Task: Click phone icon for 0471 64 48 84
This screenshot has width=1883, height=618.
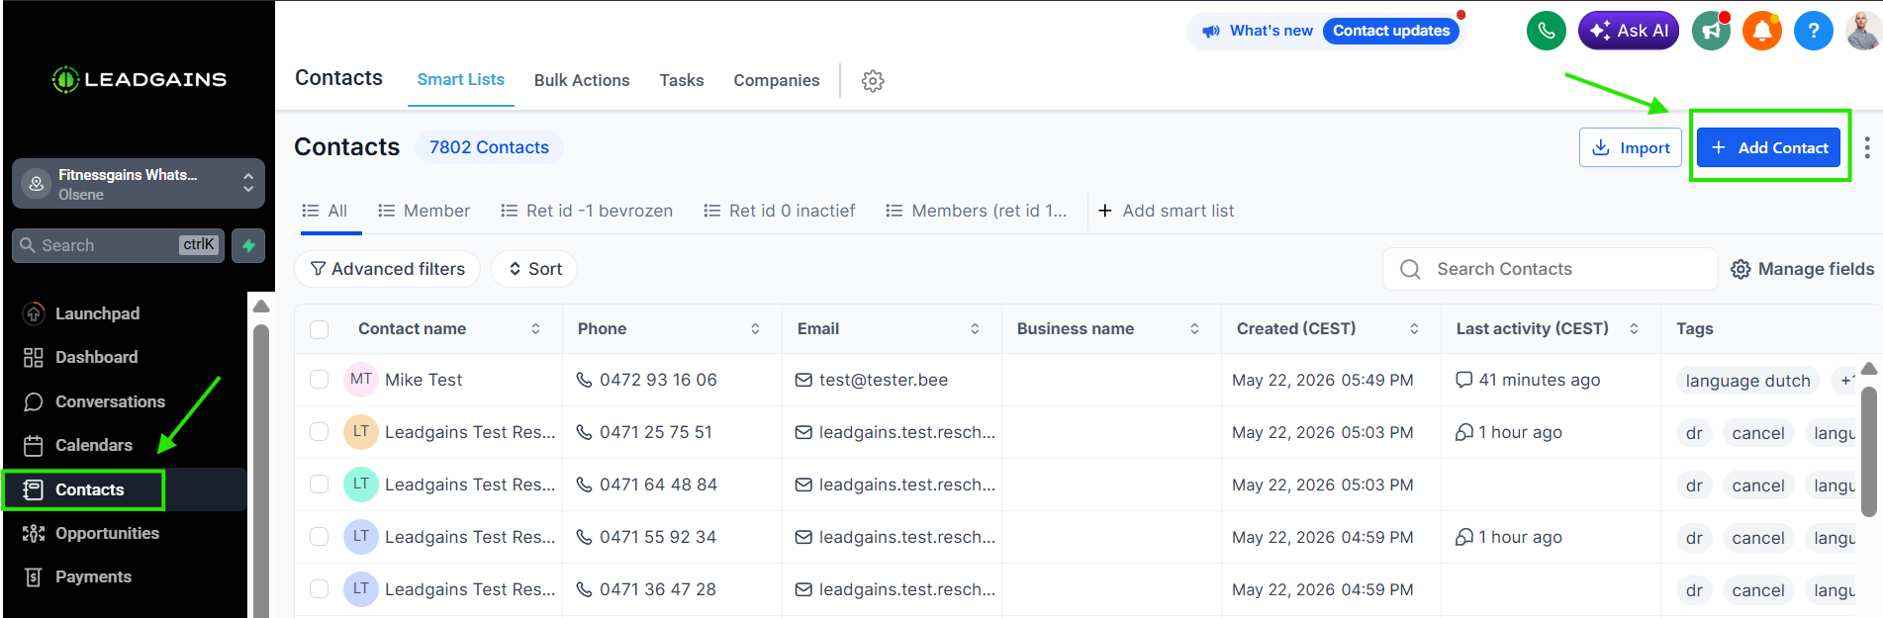Action: [584, 485]
